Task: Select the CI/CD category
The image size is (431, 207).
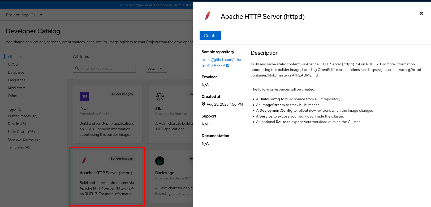Action: click(x=13, y=64)
